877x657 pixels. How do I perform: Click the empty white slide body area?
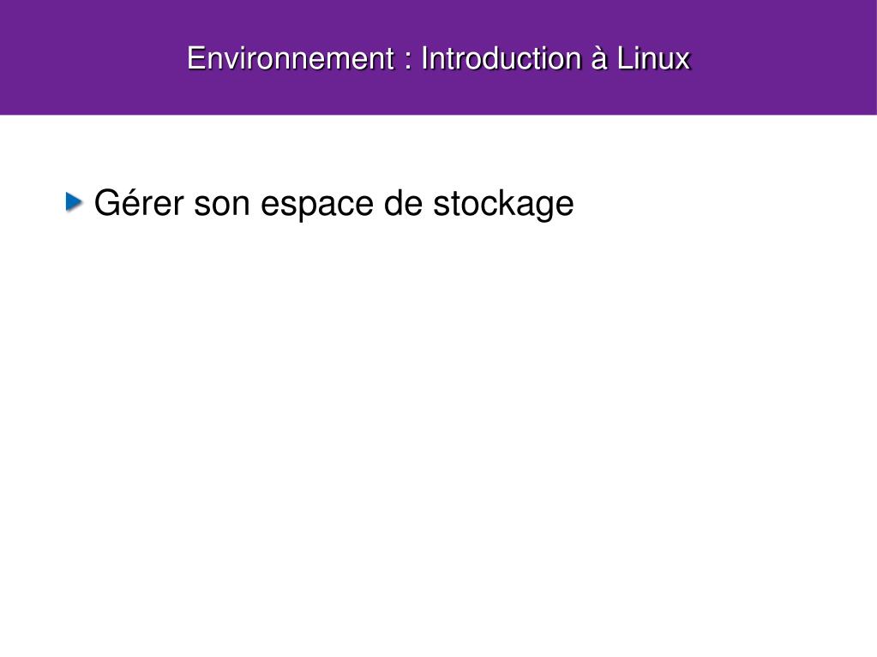[x=439, y=425]
